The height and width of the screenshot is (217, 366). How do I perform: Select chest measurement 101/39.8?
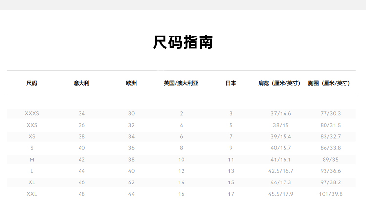(x=330, y=194)
